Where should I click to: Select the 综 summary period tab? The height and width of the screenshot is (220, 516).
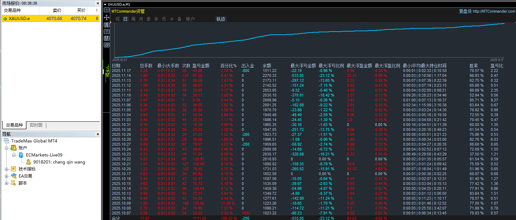click(118, 19)
